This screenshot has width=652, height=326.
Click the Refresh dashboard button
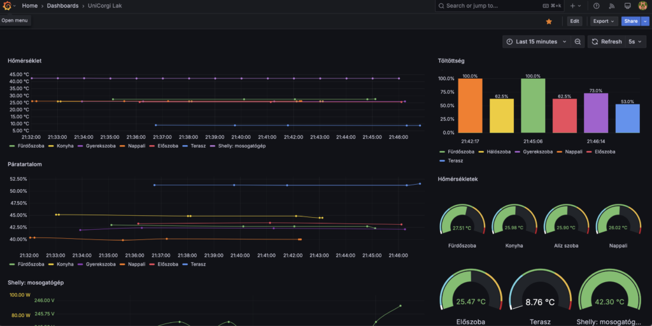[606, 41]
